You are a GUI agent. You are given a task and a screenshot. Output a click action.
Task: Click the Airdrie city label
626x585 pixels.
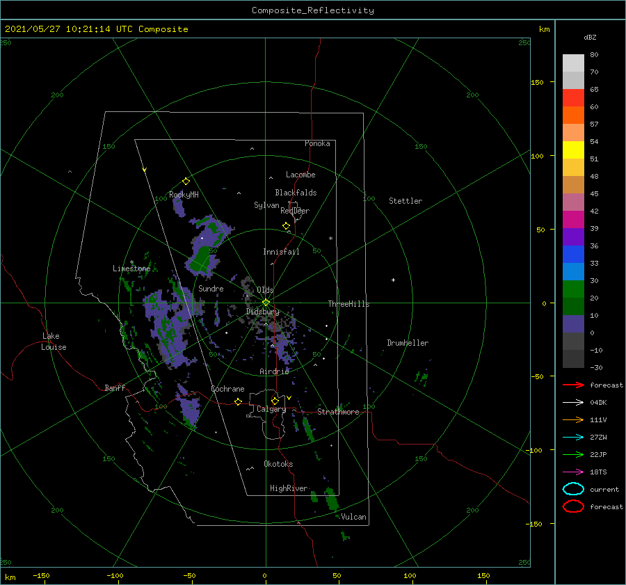click(274, 371)
